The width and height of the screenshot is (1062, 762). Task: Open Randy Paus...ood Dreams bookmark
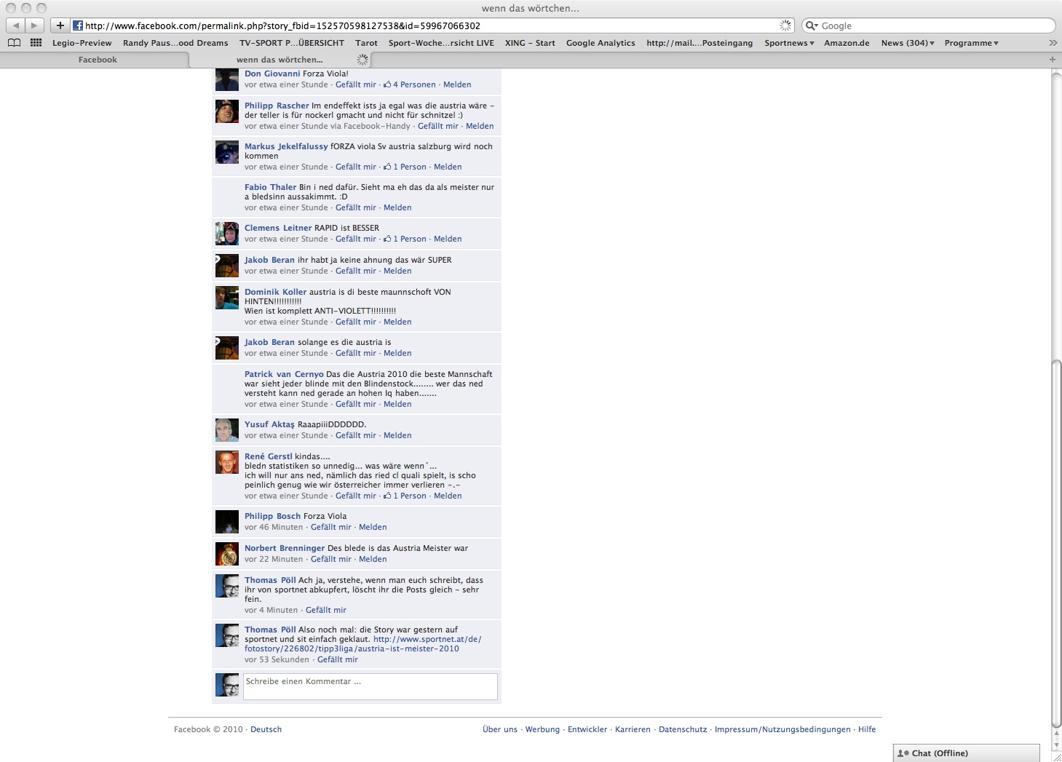point(175,43)
